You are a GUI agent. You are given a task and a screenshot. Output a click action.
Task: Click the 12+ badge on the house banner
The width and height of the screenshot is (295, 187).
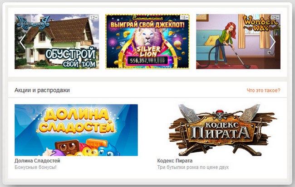(93, 18)
